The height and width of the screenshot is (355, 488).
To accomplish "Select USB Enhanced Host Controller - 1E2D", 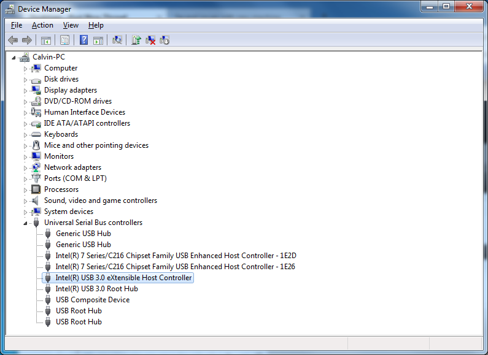I will click(176, 256).
